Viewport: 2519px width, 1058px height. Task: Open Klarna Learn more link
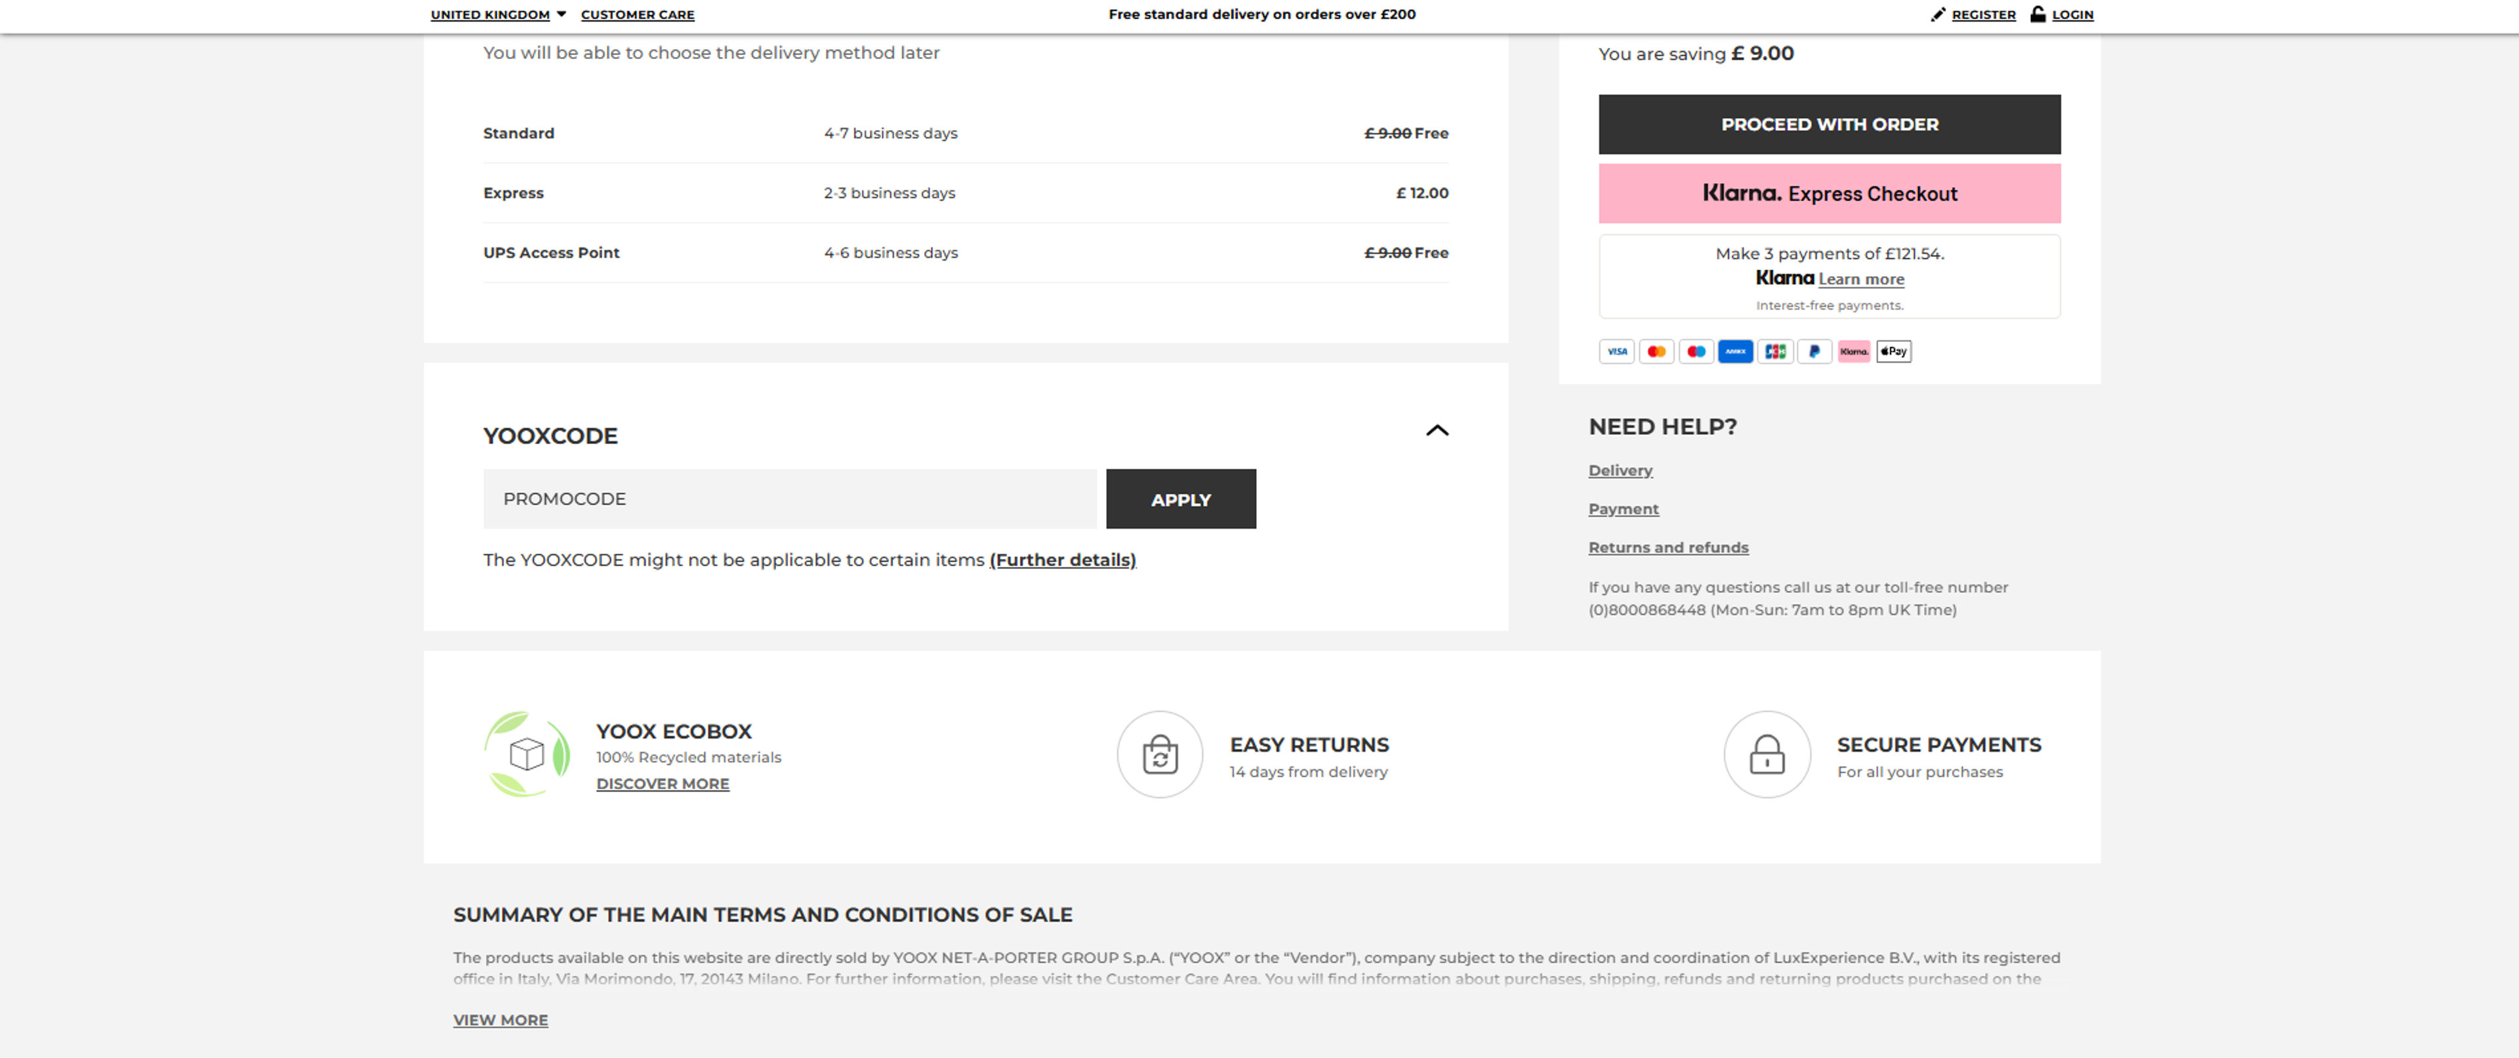(1861, 279)
